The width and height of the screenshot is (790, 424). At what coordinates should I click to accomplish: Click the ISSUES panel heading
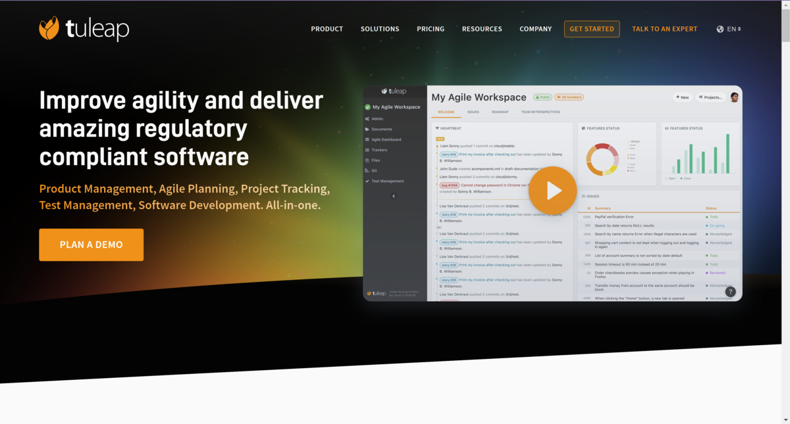590,196
